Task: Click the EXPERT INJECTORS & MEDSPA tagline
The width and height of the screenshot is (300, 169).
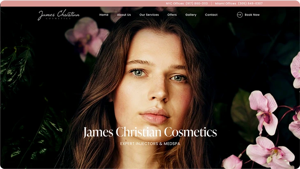Action: tap(150, 144)
